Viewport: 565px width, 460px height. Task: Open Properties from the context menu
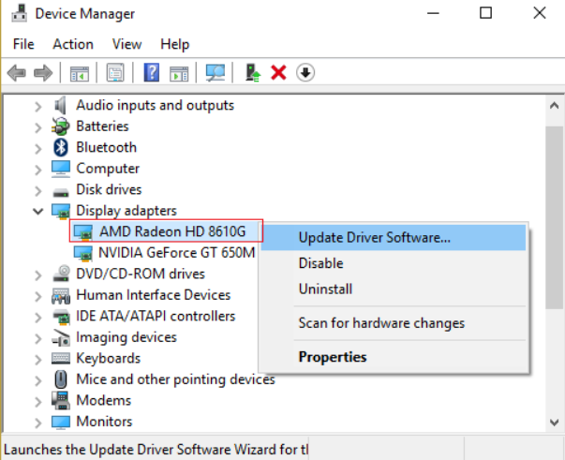[394, 357]
